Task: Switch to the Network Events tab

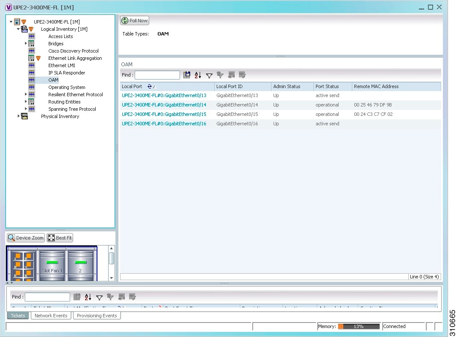Action: point(51,316)
